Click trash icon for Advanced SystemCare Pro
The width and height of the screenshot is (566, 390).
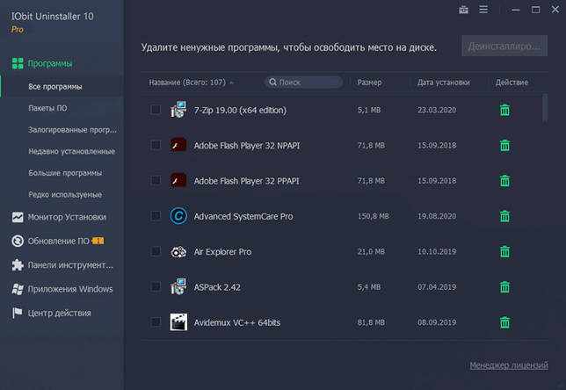pyautogui.click(x=504, y=216)
